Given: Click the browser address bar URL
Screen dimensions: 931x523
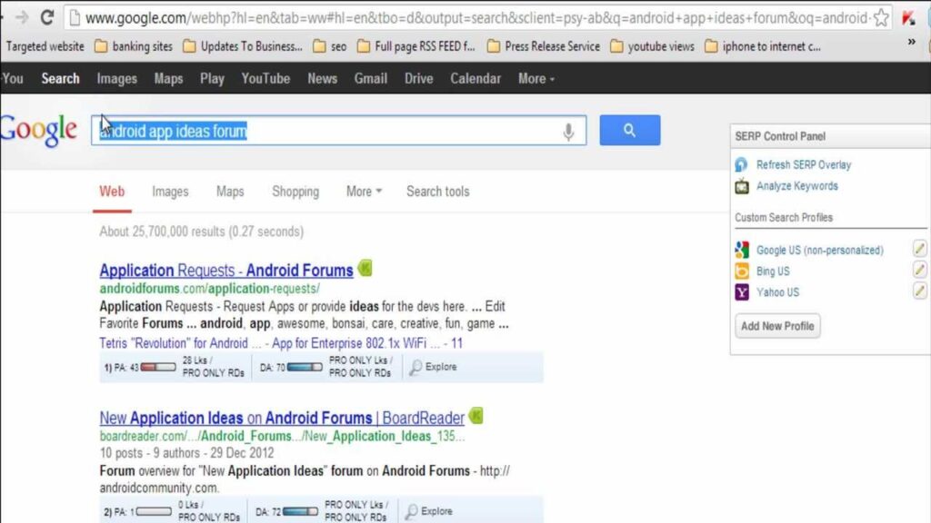Looking at the screenshot, I should click(x=476, y=18).
